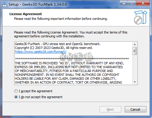Click the asterisk separator line in license
The image size is (152, 118).
coord(72,59)
